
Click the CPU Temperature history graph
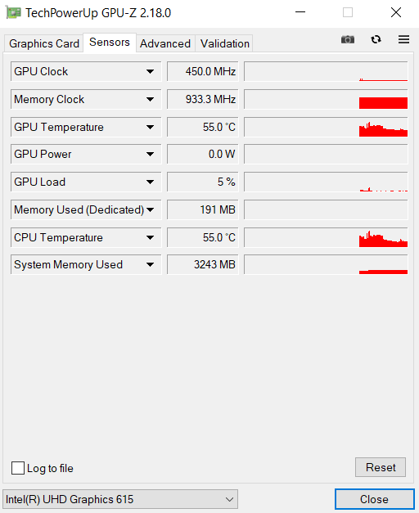click(x=326, y=237)
